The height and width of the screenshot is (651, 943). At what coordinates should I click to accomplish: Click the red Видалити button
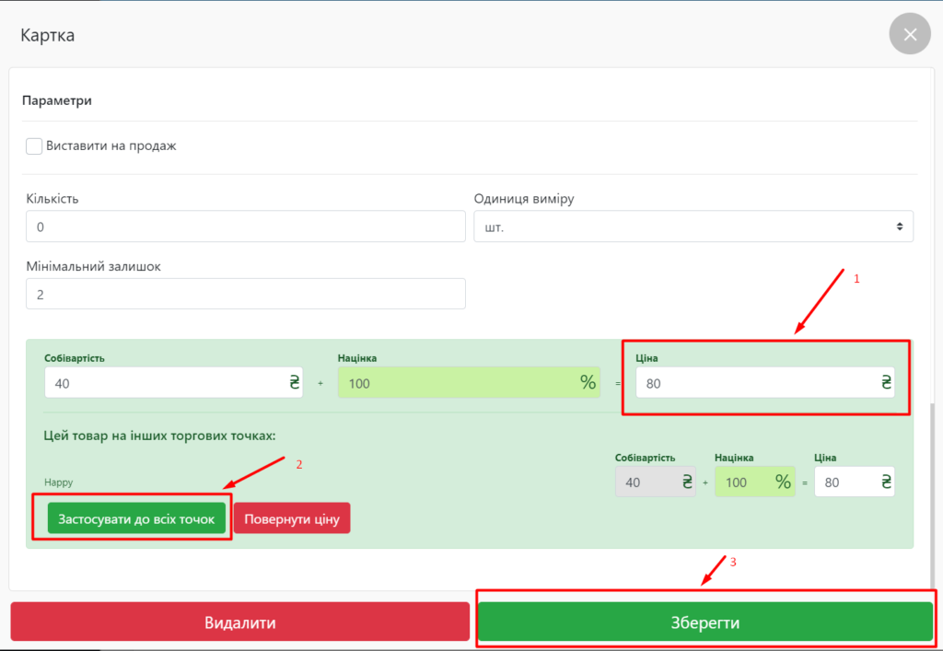(240, 622)
